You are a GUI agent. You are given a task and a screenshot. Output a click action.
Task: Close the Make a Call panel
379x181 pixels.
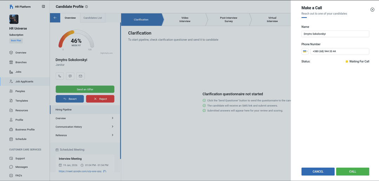point(372,10)
